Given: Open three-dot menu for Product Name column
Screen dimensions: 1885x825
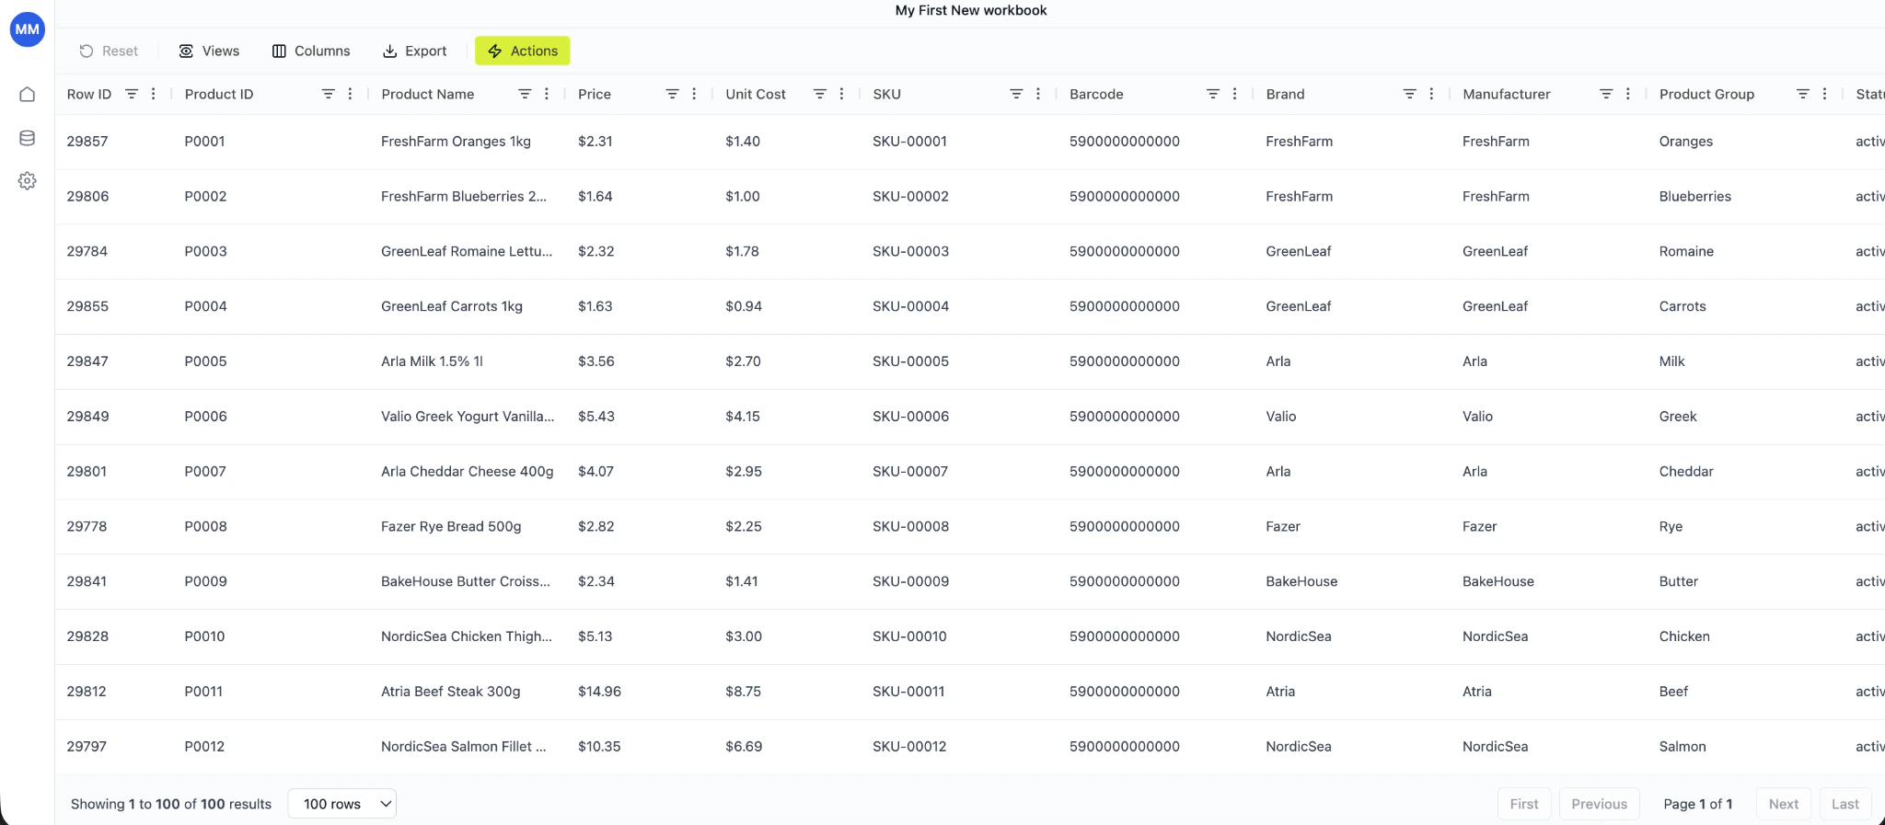Looking at the screenshot, I should click(x=547, y=94).
